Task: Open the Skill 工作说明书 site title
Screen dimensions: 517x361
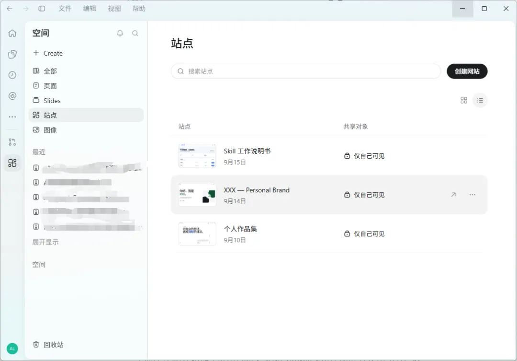Action: pyautogui.click(x=247, y=151)
